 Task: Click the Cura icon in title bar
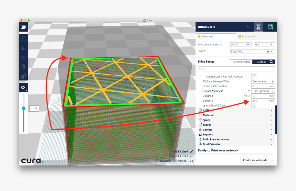coord(145,20)
